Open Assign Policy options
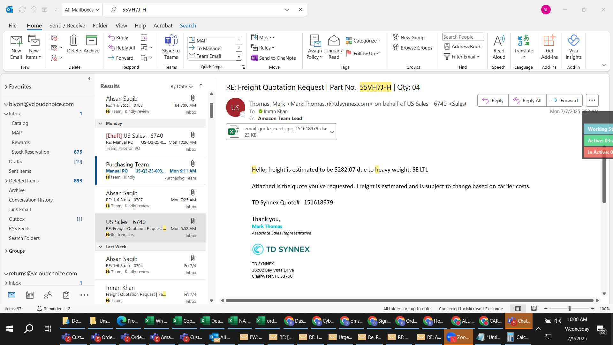The width and height of the screenshot is (613, 345). (315, 47)
